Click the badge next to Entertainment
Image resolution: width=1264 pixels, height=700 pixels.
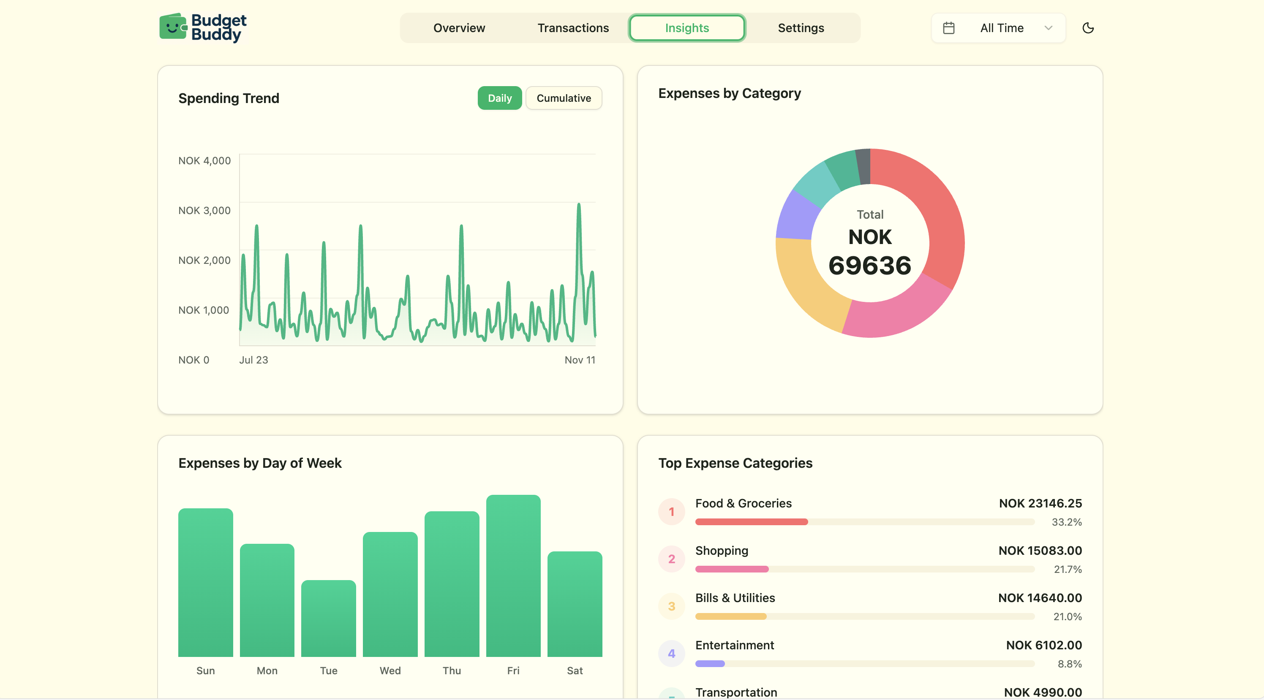coord(672,653)
